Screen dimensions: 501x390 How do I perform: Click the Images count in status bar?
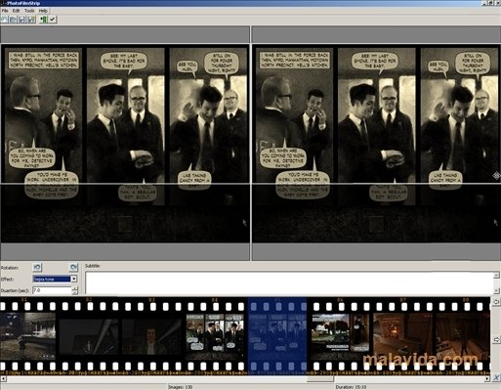(181, 387)
